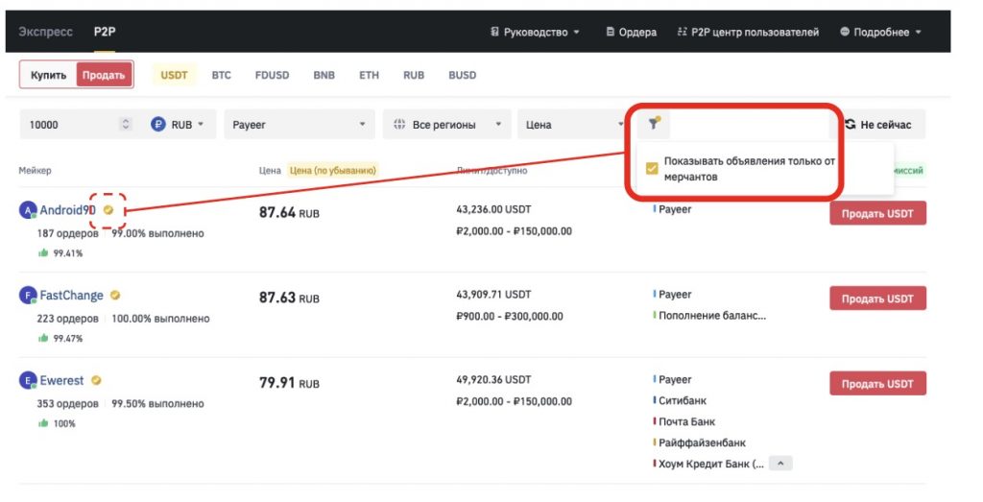This screenshot has width=983, height=502.
Task: Click Ситибанк payment method
Action: [x=683, y=400]
